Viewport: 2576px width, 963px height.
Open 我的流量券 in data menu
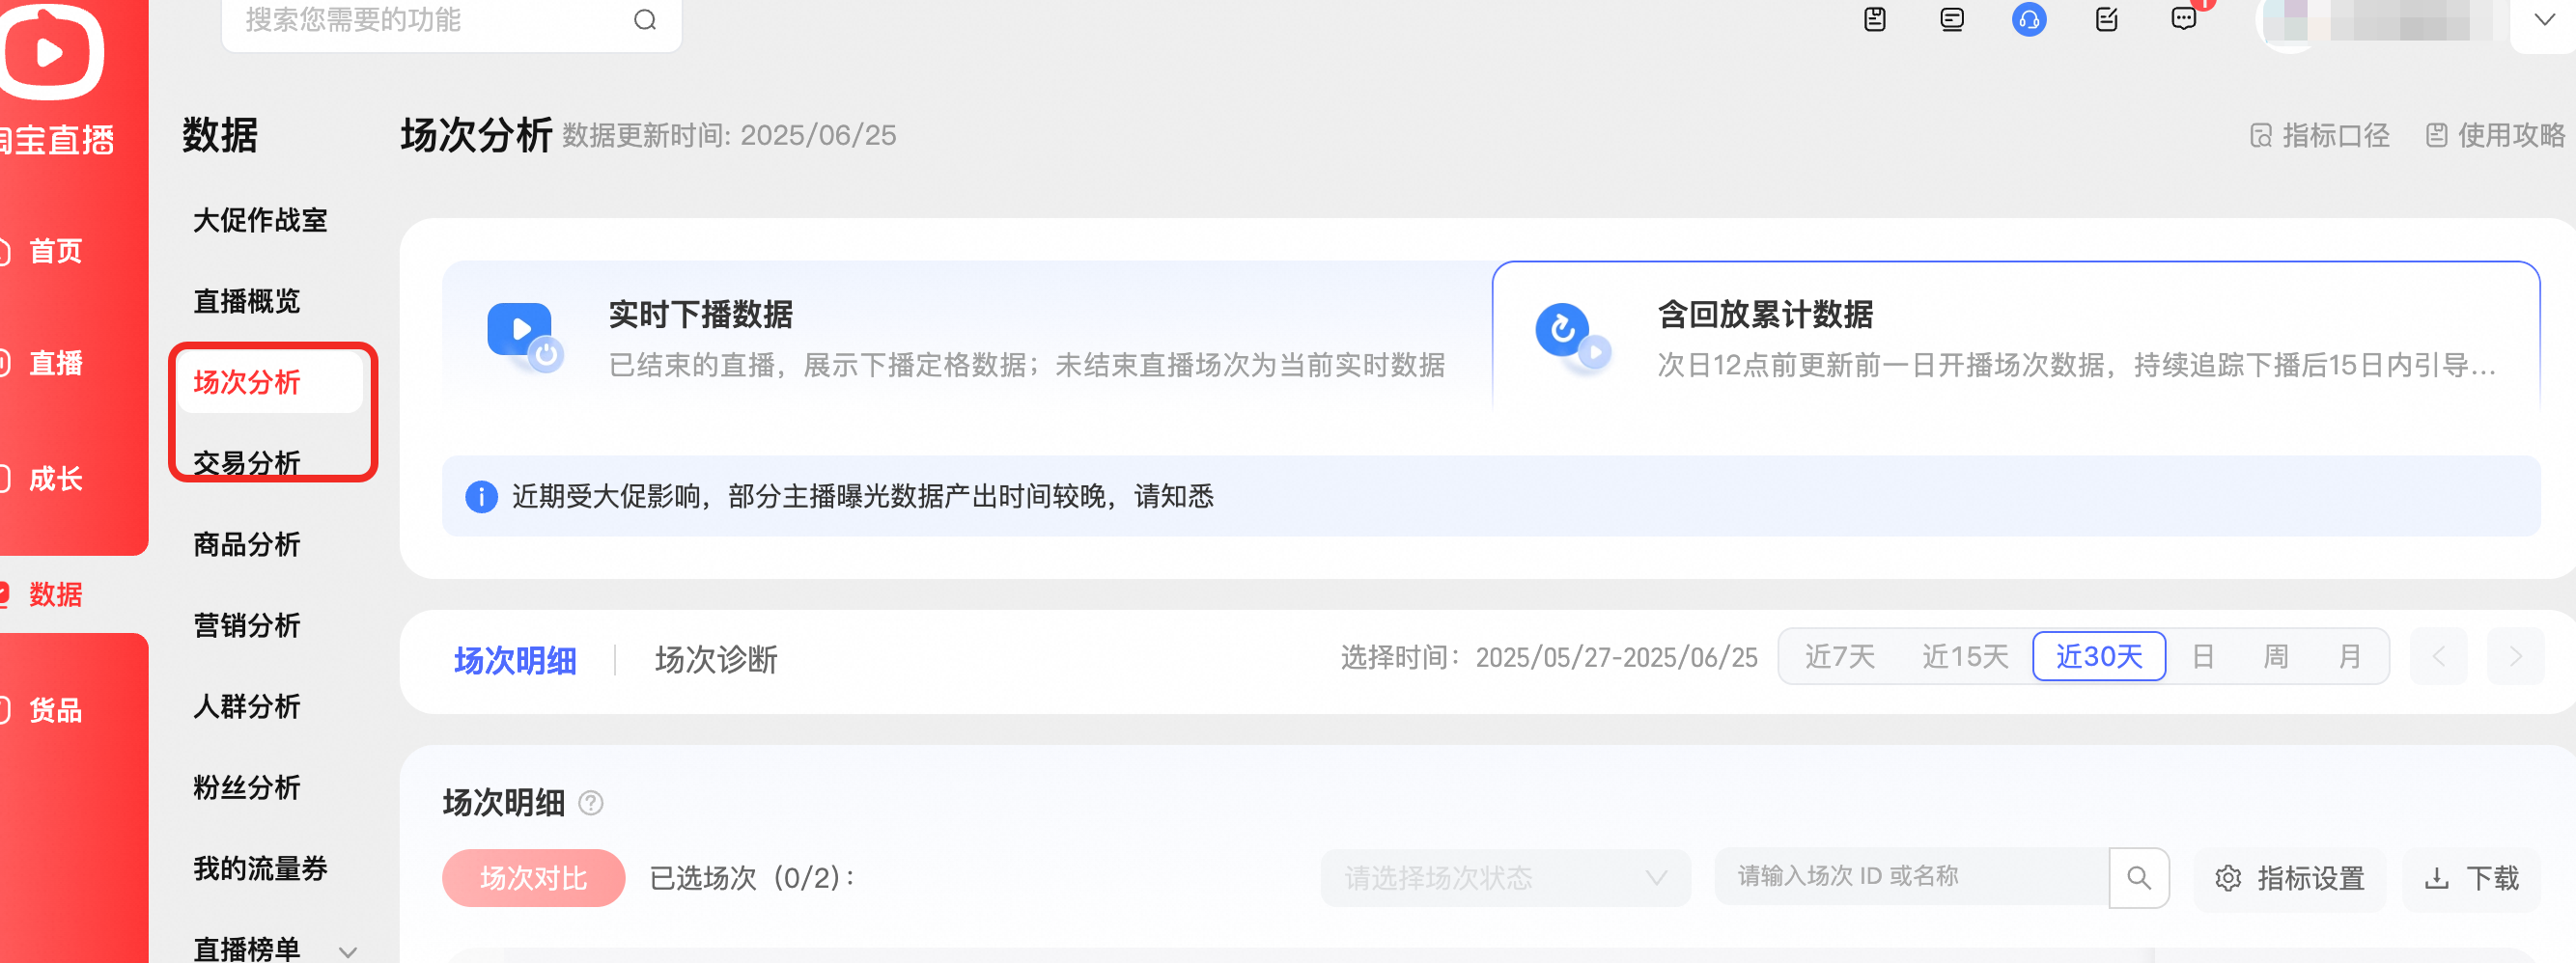point(260,868)
